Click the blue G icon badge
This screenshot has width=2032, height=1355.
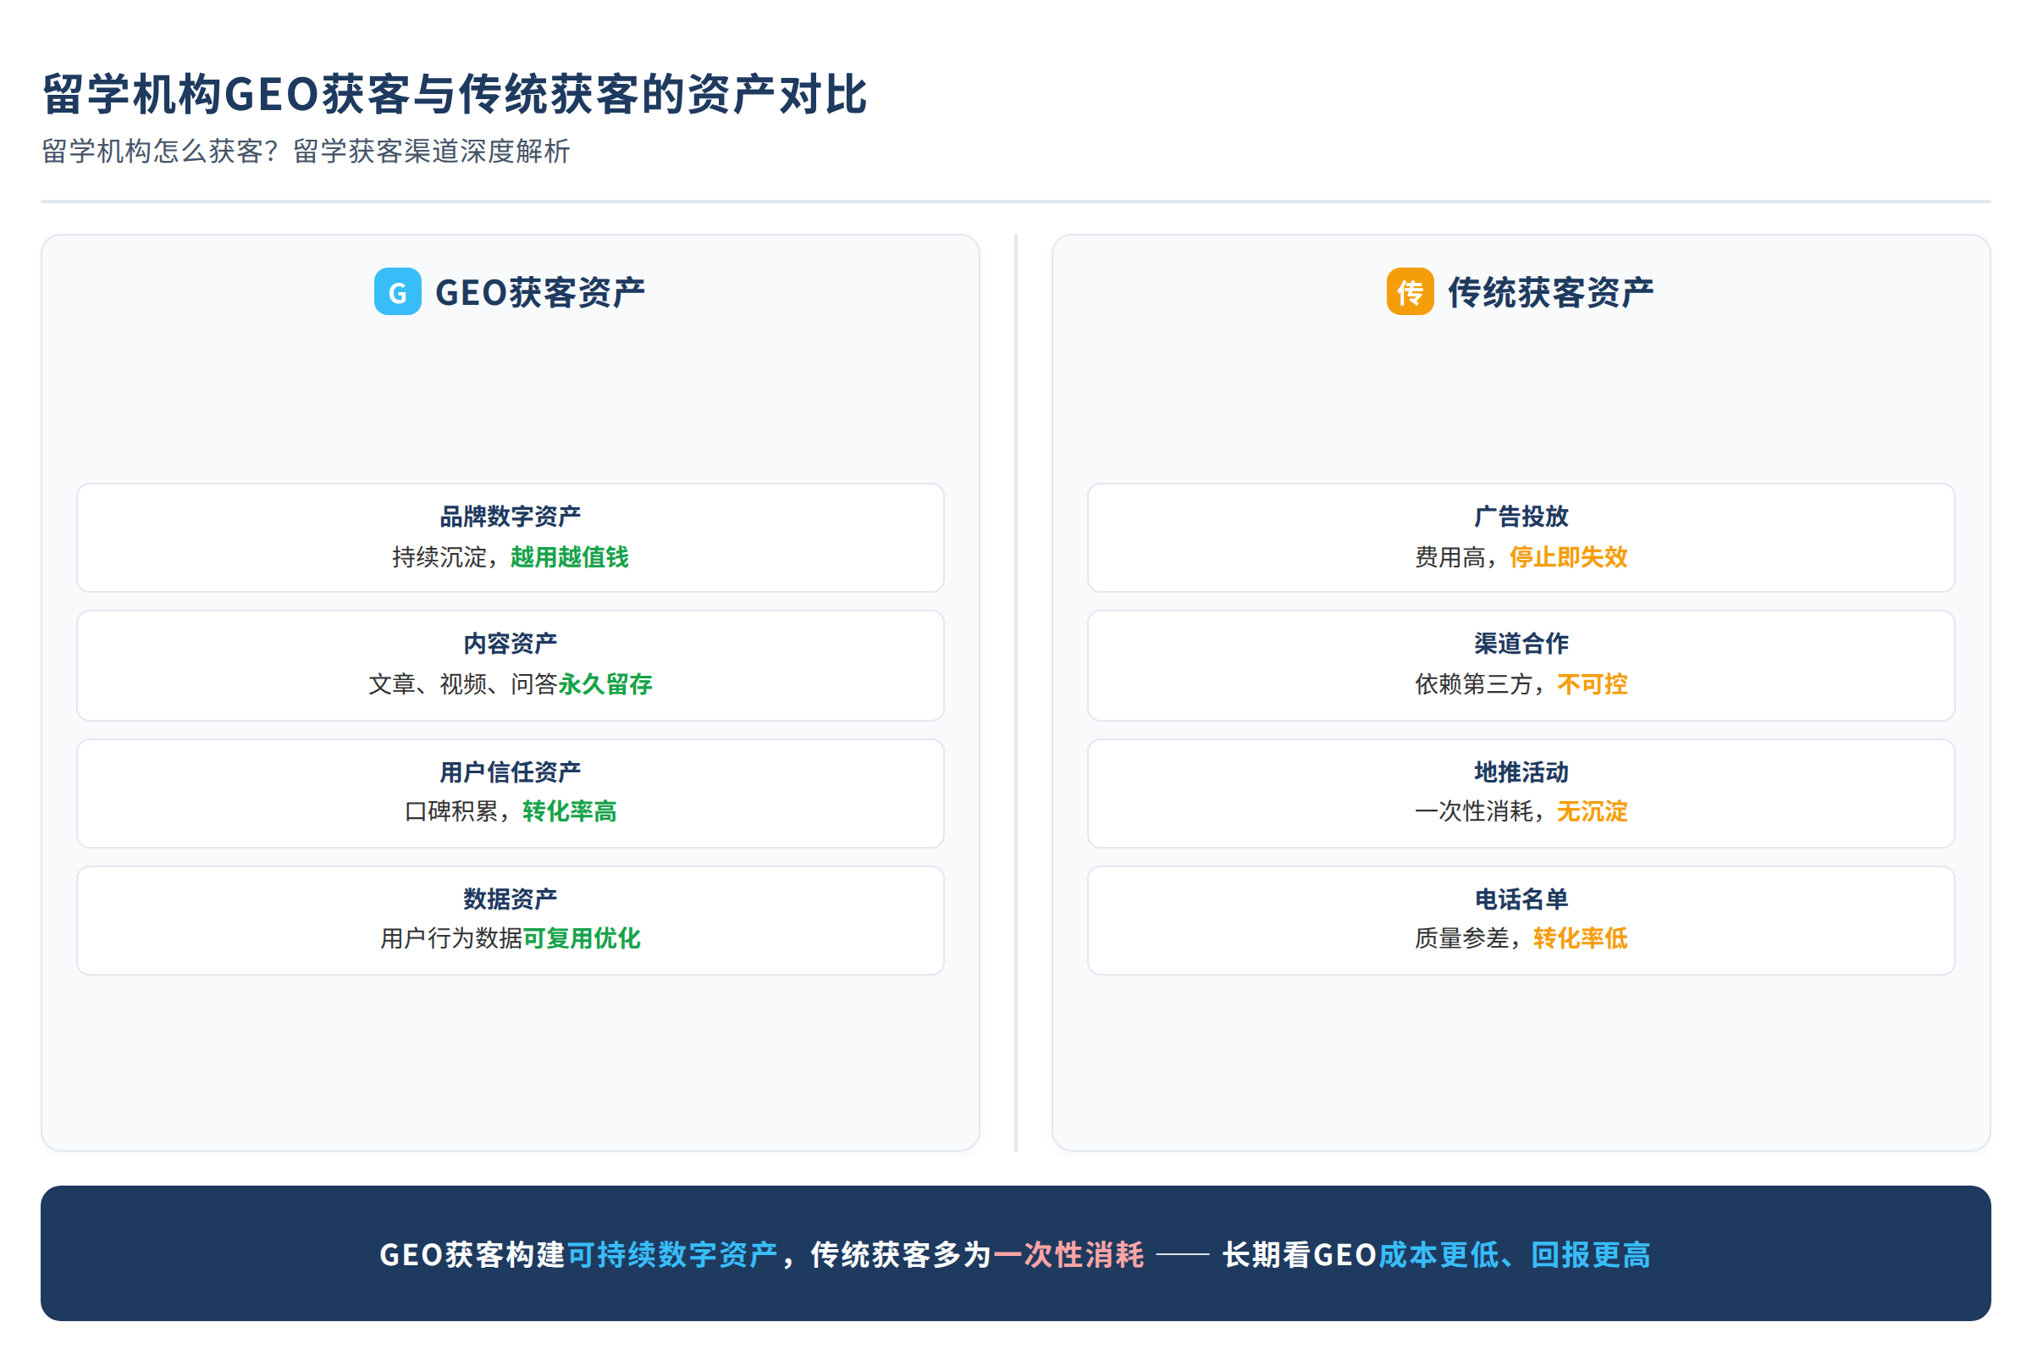[397, 292]
